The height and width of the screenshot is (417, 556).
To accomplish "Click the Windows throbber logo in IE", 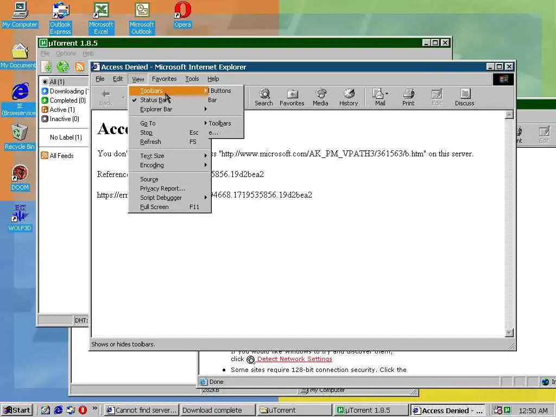I will click(503, 79).
